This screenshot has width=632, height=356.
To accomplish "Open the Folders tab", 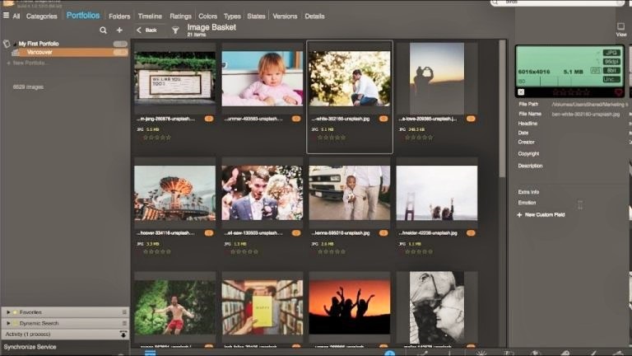I will click(x=119, y=16).
